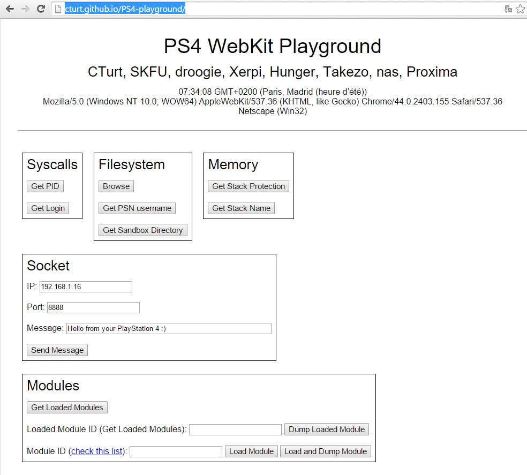
Task: Focus the Module ID input field
Action: (176, 451)
